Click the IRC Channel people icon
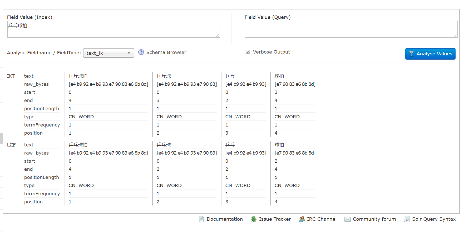 (302, 219)
